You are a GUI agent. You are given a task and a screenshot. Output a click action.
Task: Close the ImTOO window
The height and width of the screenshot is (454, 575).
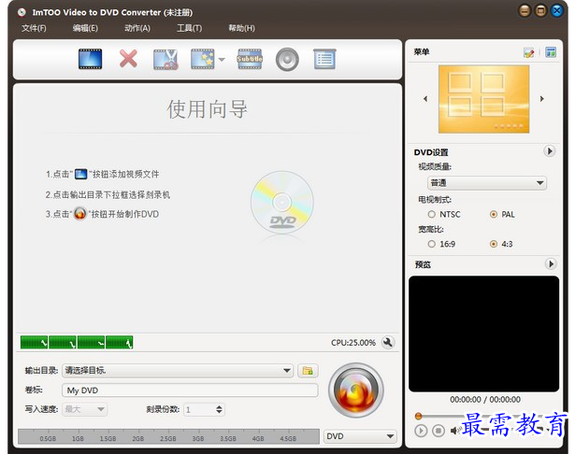(557, 11)
